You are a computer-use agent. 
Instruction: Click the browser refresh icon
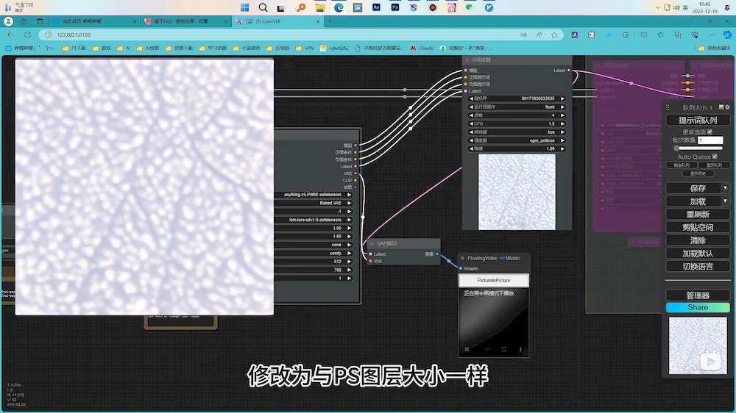point(29,35)
